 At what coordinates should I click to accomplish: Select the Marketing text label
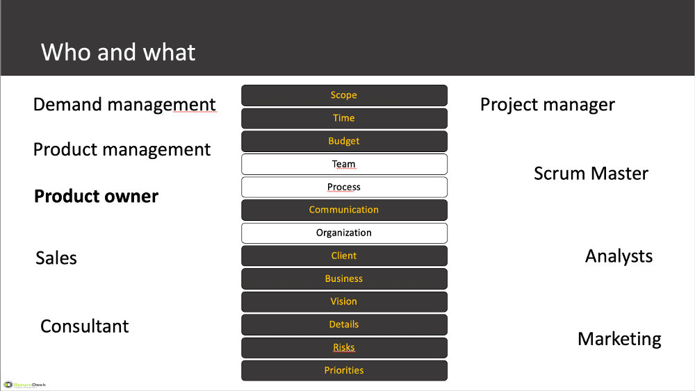coord(619,339)
